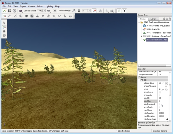Collapse the SimGroup MissionGroup tree node
This screenshot has height=134, width=173.
click(139, 22)
